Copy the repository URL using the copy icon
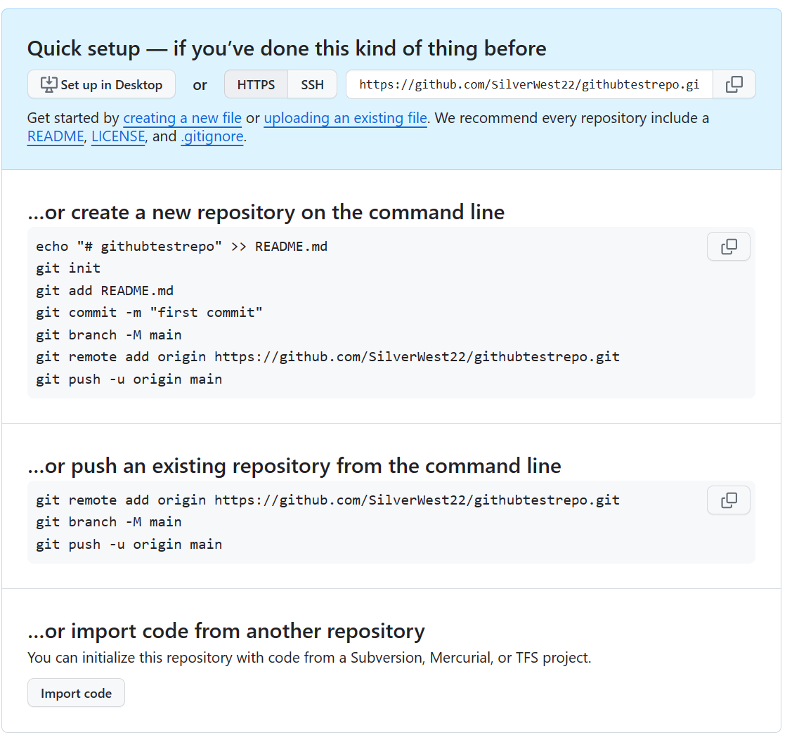799x747 pixels. [x=734, y=84]
